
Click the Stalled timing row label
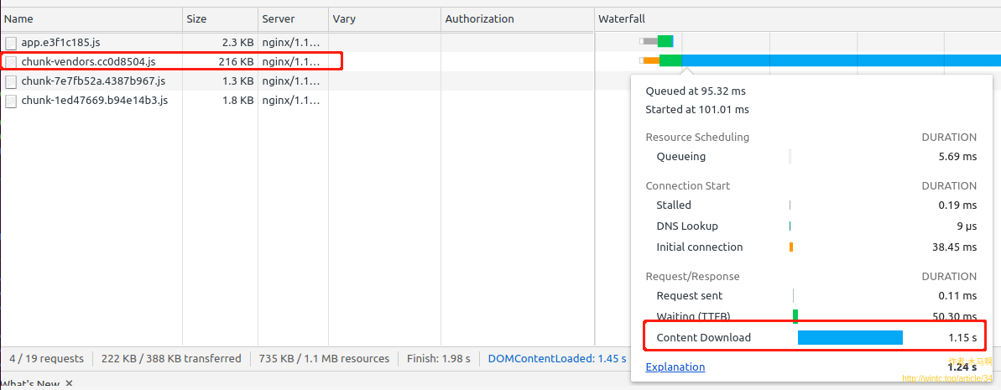[x=674, y=205]
